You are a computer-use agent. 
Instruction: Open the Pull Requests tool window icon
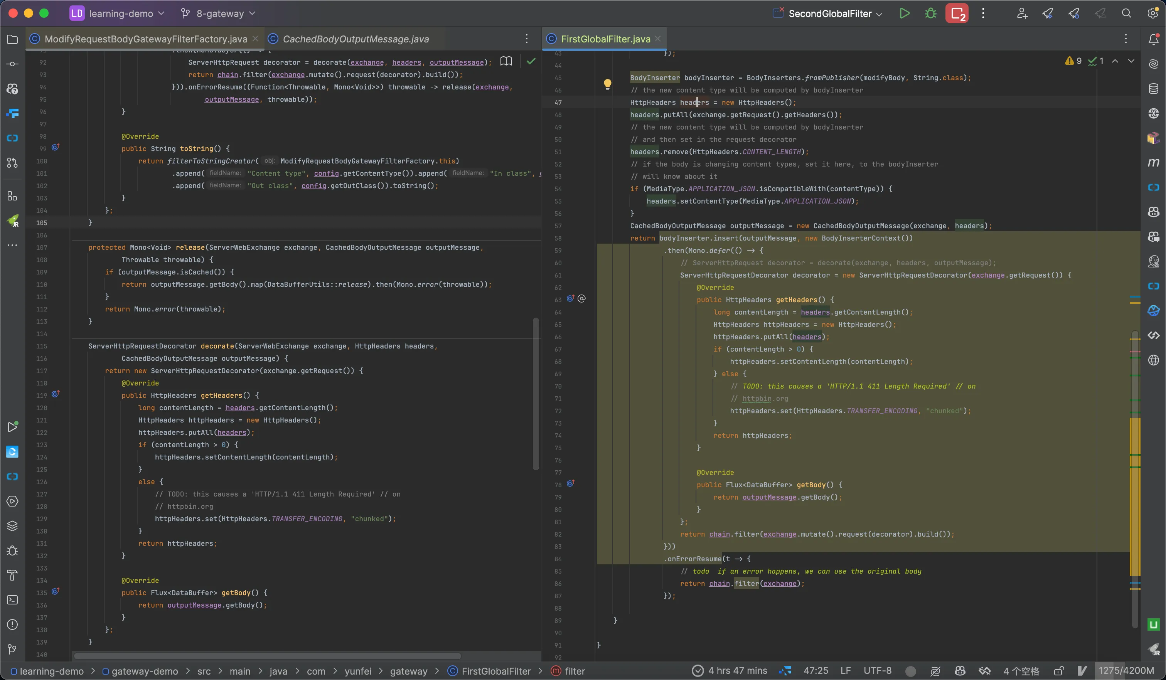(12, 163)
